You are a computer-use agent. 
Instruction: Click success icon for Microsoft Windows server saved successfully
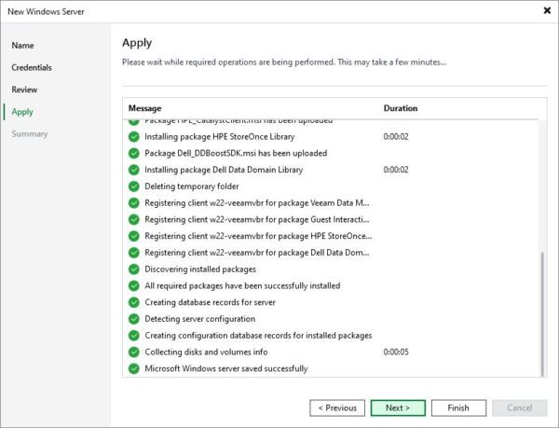[133, 368]
